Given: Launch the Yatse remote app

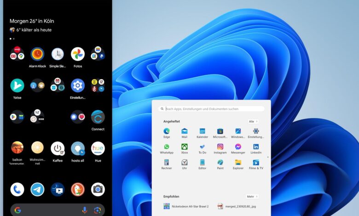Looking at the screenshot, I should click(x=17, y=85).
